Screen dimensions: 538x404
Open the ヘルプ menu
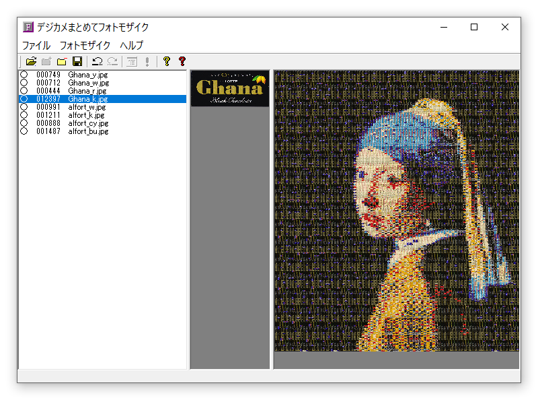(x=132, y=45)
